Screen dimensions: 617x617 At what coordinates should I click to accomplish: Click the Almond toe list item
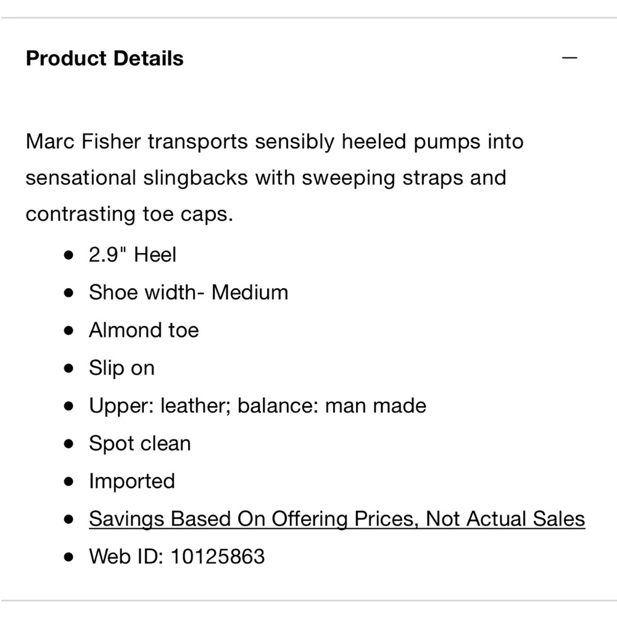[144, 329]
